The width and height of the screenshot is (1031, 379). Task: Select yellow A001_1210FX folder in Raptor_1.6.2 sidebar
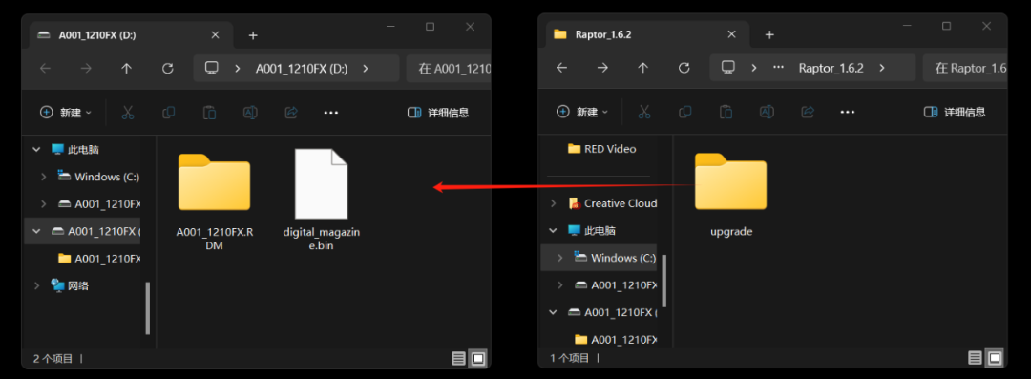pyautogui.click(x=616, y=340)
